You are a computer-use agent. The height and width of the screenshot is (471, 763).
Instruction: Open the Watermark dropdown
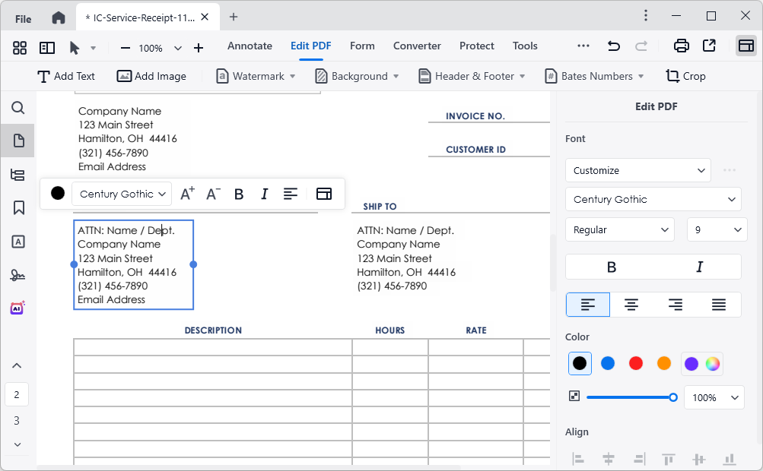(x=256, y=76)
